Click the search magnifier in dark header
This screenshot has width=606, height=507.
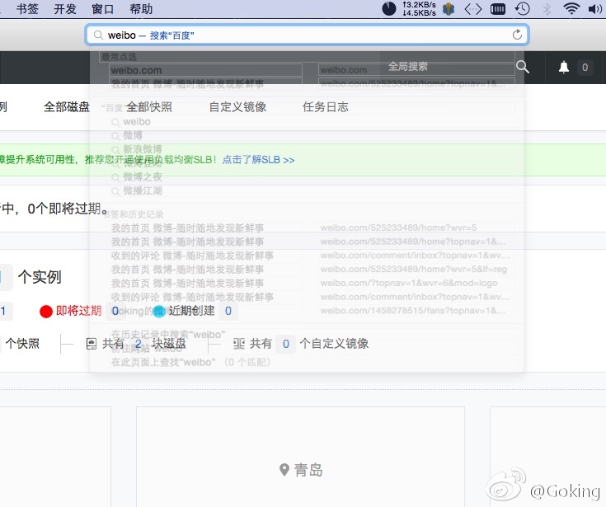coord(523,67)
